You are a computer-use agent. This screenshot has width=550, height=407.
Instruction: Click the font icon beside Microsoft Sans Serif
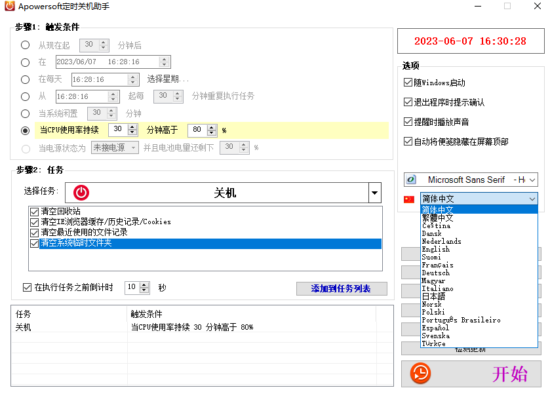[411, 180]
